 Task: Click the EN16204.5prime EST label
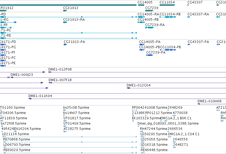tap(27, 129)
